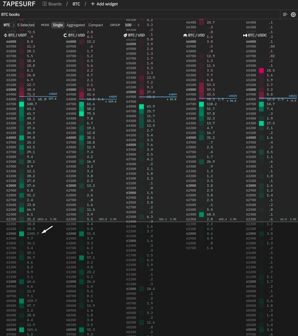The width and height of the screenshot is (298, 336).
Task: Click the Coinbase icon for BTC/USD
Action: [x=65, y=35]
